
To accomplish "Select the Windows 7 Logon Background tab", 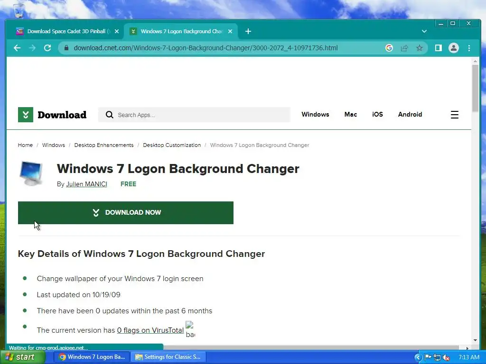I will point(181,31).
